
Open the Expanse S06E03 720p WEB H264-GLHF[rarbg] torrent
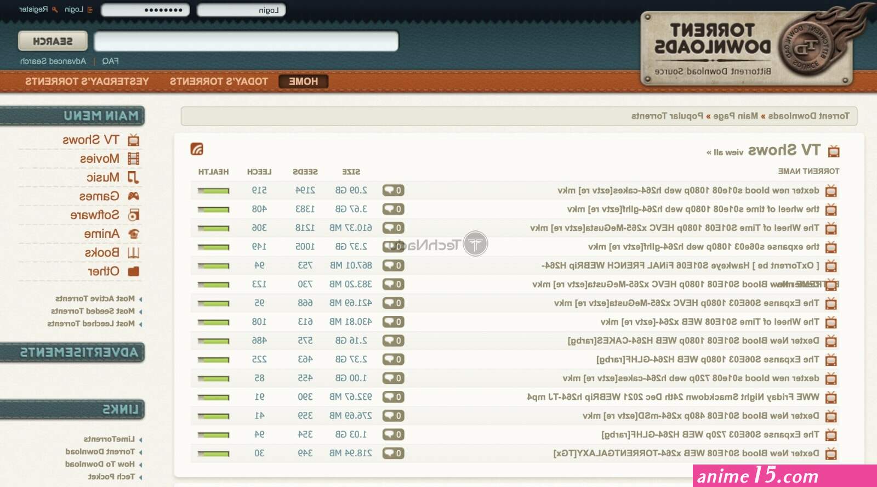[710, 434]
